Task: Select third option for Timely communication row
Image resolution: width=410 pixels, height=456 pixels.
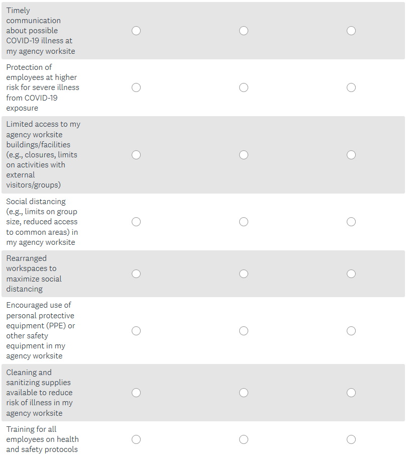Action: [351, 31]
